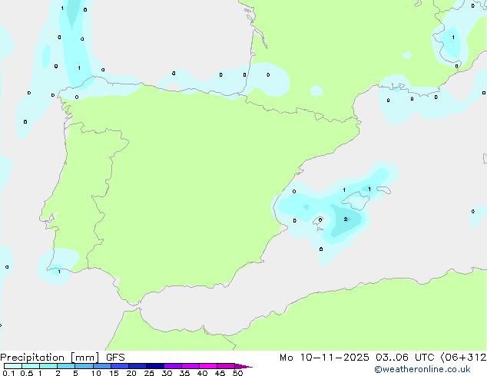Click the '(06+312' forecast run text
487x376 pixels.
coord(463,358)
